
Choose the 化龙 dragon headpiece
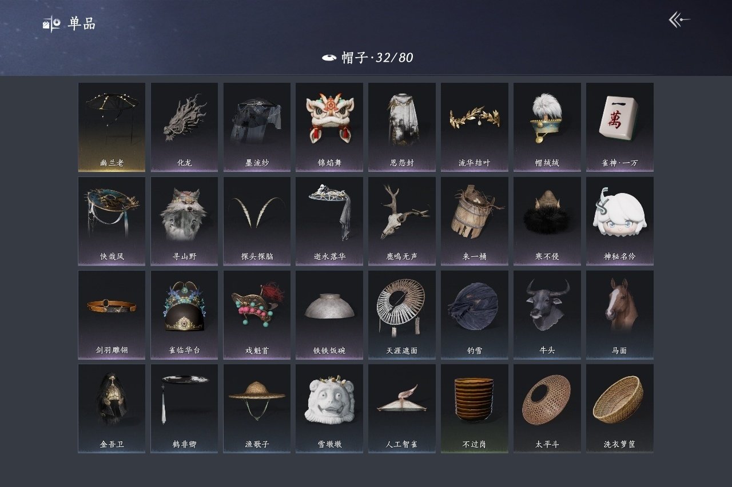pyautogui.click(x=184, y=127)
